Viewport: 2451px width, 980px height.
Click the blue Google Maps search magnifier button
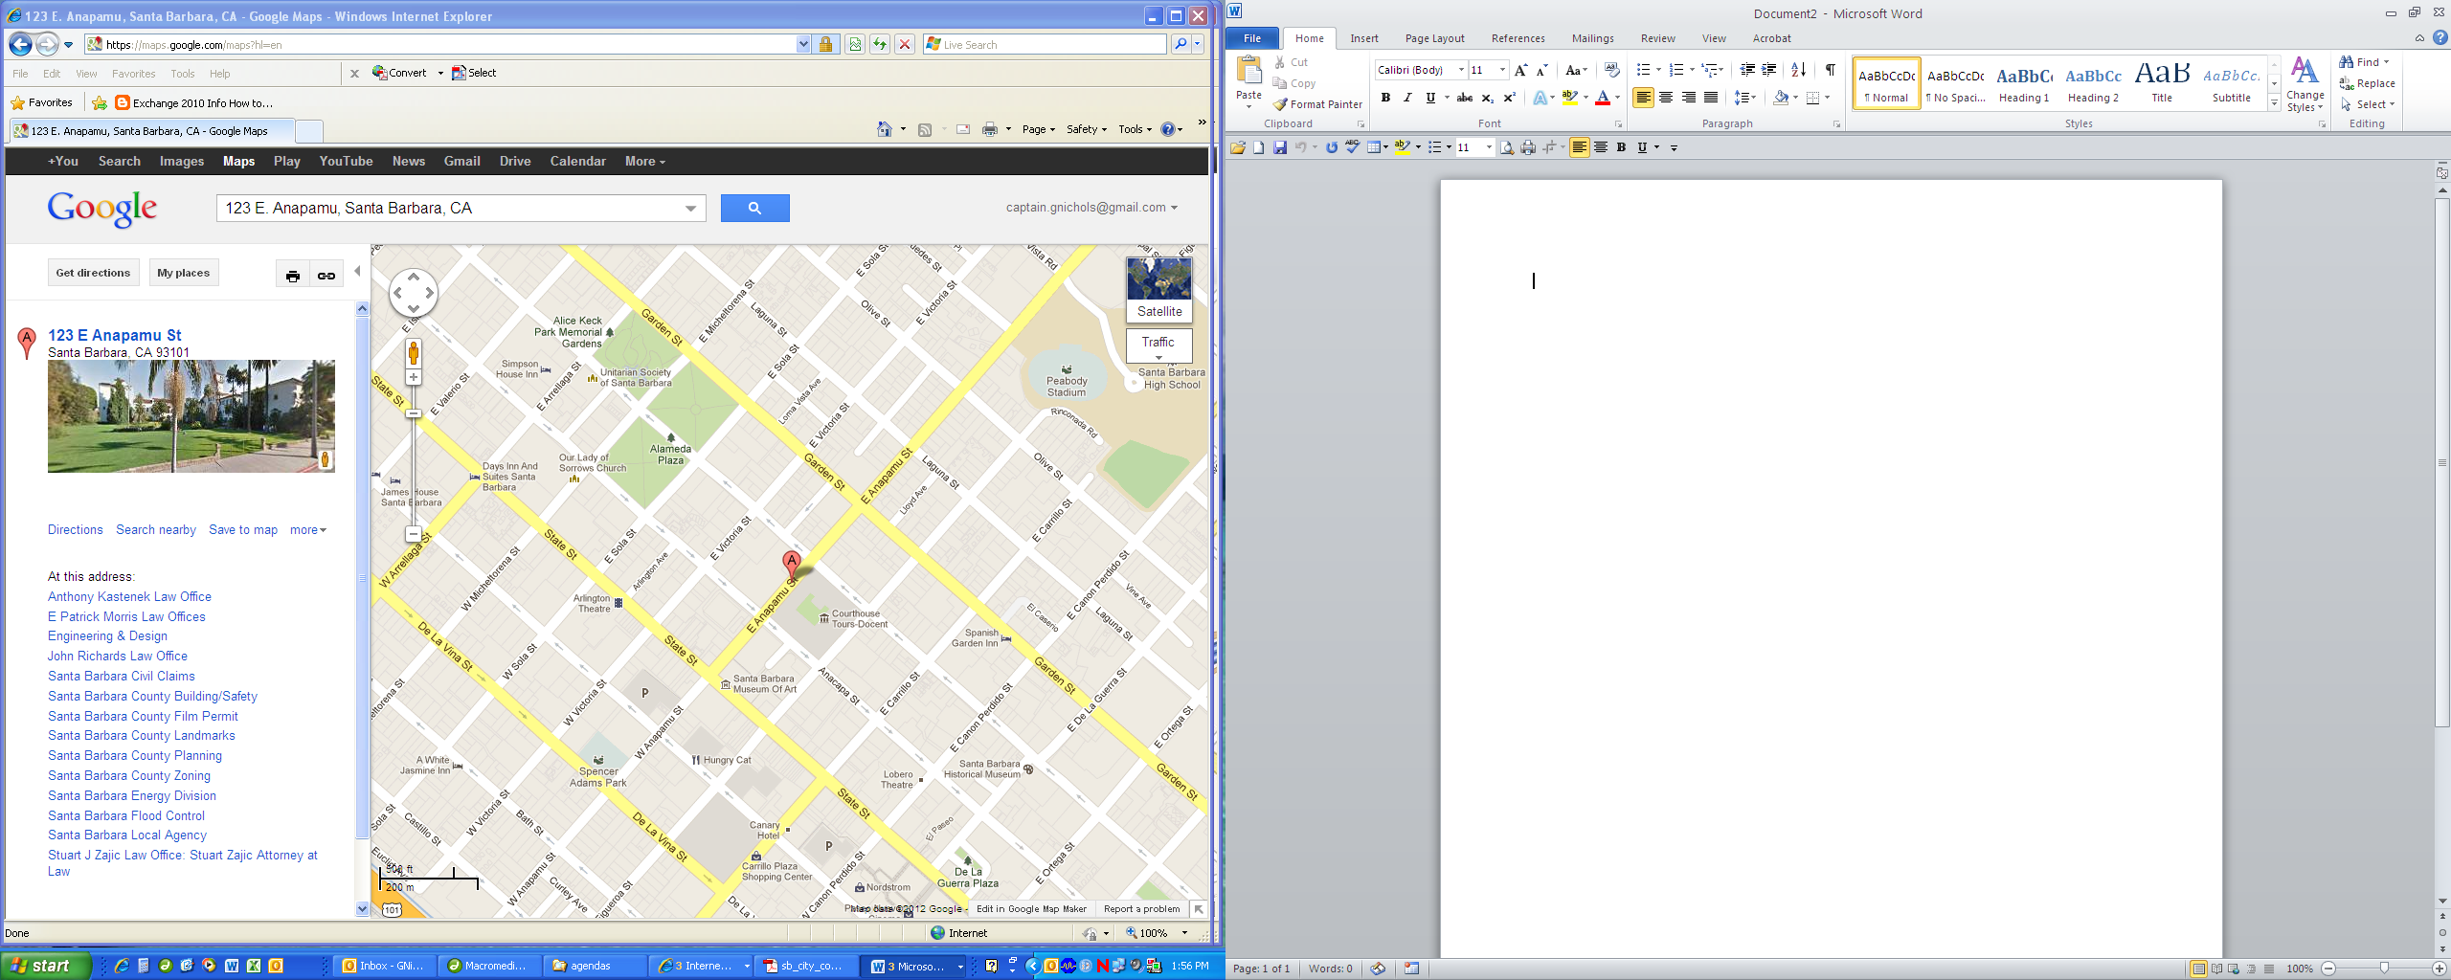[754, 208]
